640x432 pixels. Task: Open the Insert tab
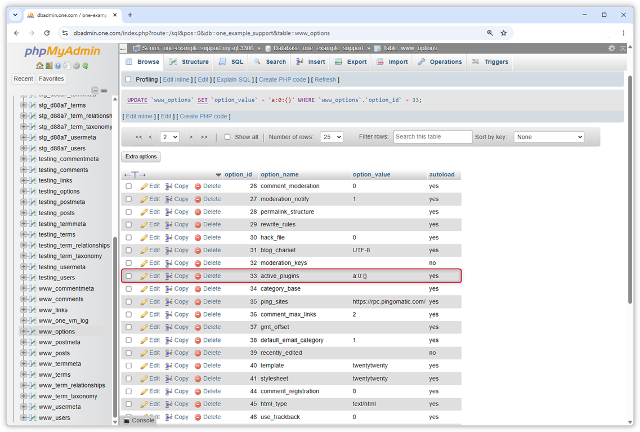(311, 61)
